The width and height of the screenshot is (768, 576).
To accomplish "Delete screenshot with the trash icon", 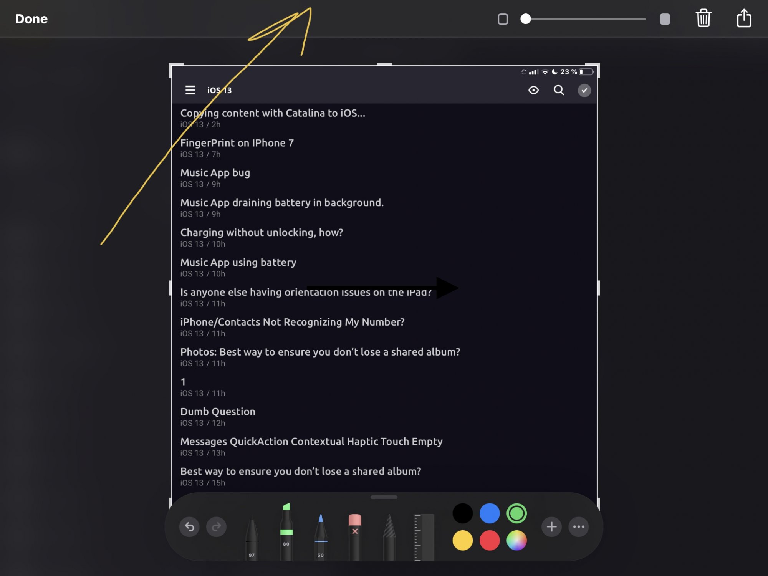I will pyautogui.click(x=703, y=18).
